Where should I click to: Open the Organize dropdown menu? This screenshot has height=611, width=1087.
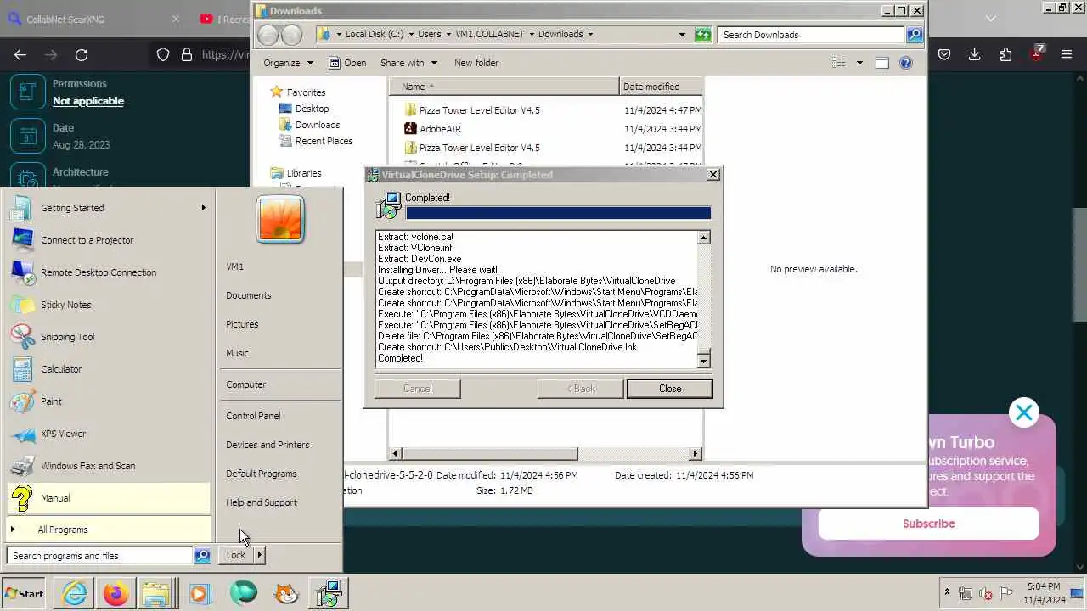pos(289,63)
